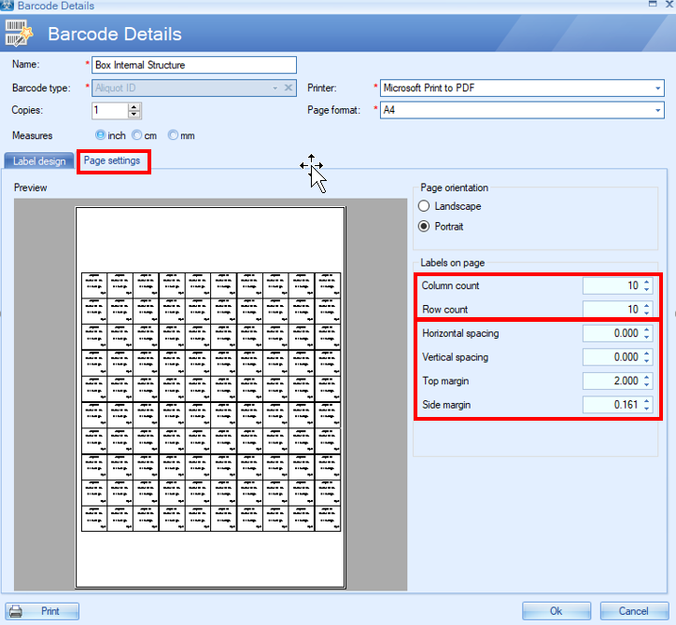Open the Page format dropdown
Image resolution: width=676 pixels, height=625 pixels.
tap(657, 110)
